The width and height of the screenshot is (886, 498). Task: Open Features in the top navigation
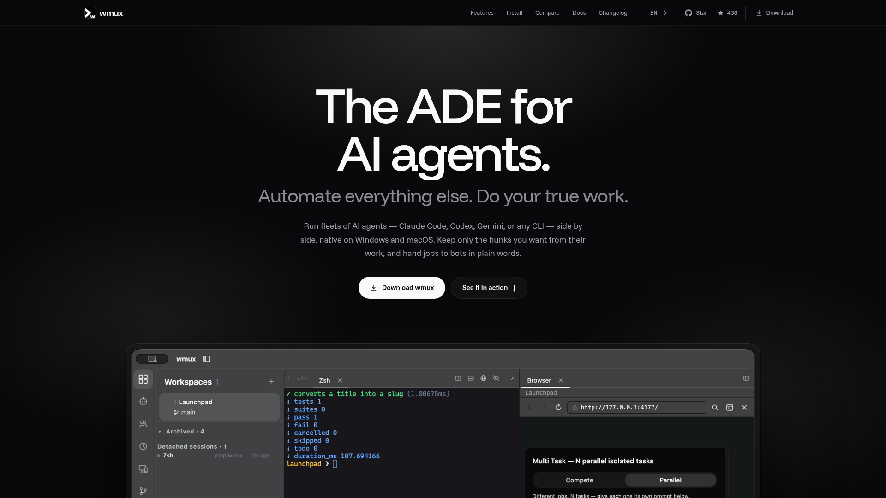click(482, 13)
